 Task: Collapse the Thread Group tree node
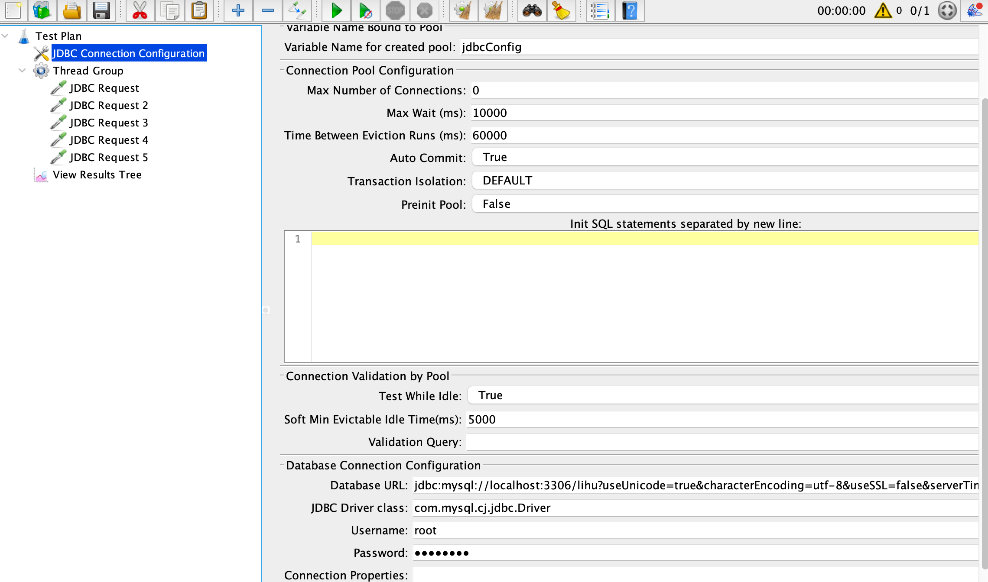click(22, 71)
